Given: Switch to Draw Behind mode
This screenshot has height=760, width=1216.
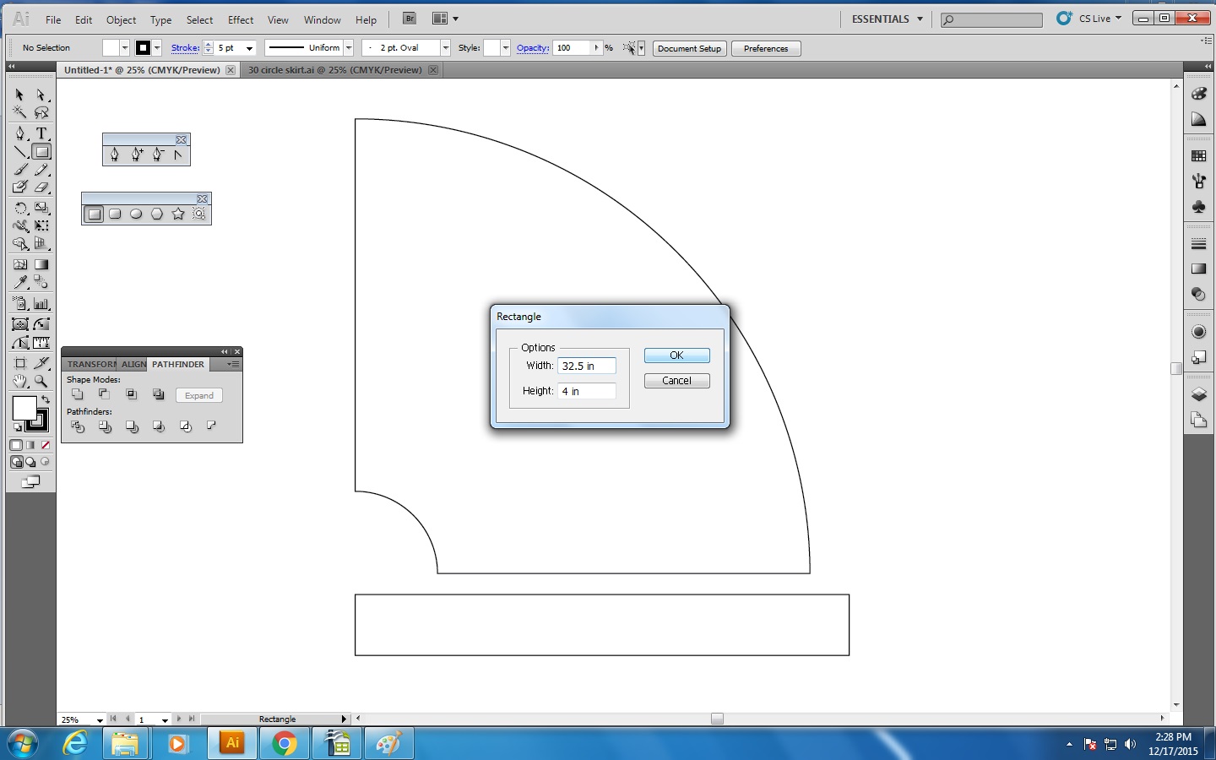Looking at the screenshot, I should pyautogui.click(x=30, y=462).
